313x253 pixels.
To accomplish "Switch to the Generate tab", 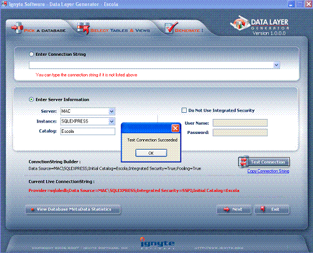I will [184, 28].
